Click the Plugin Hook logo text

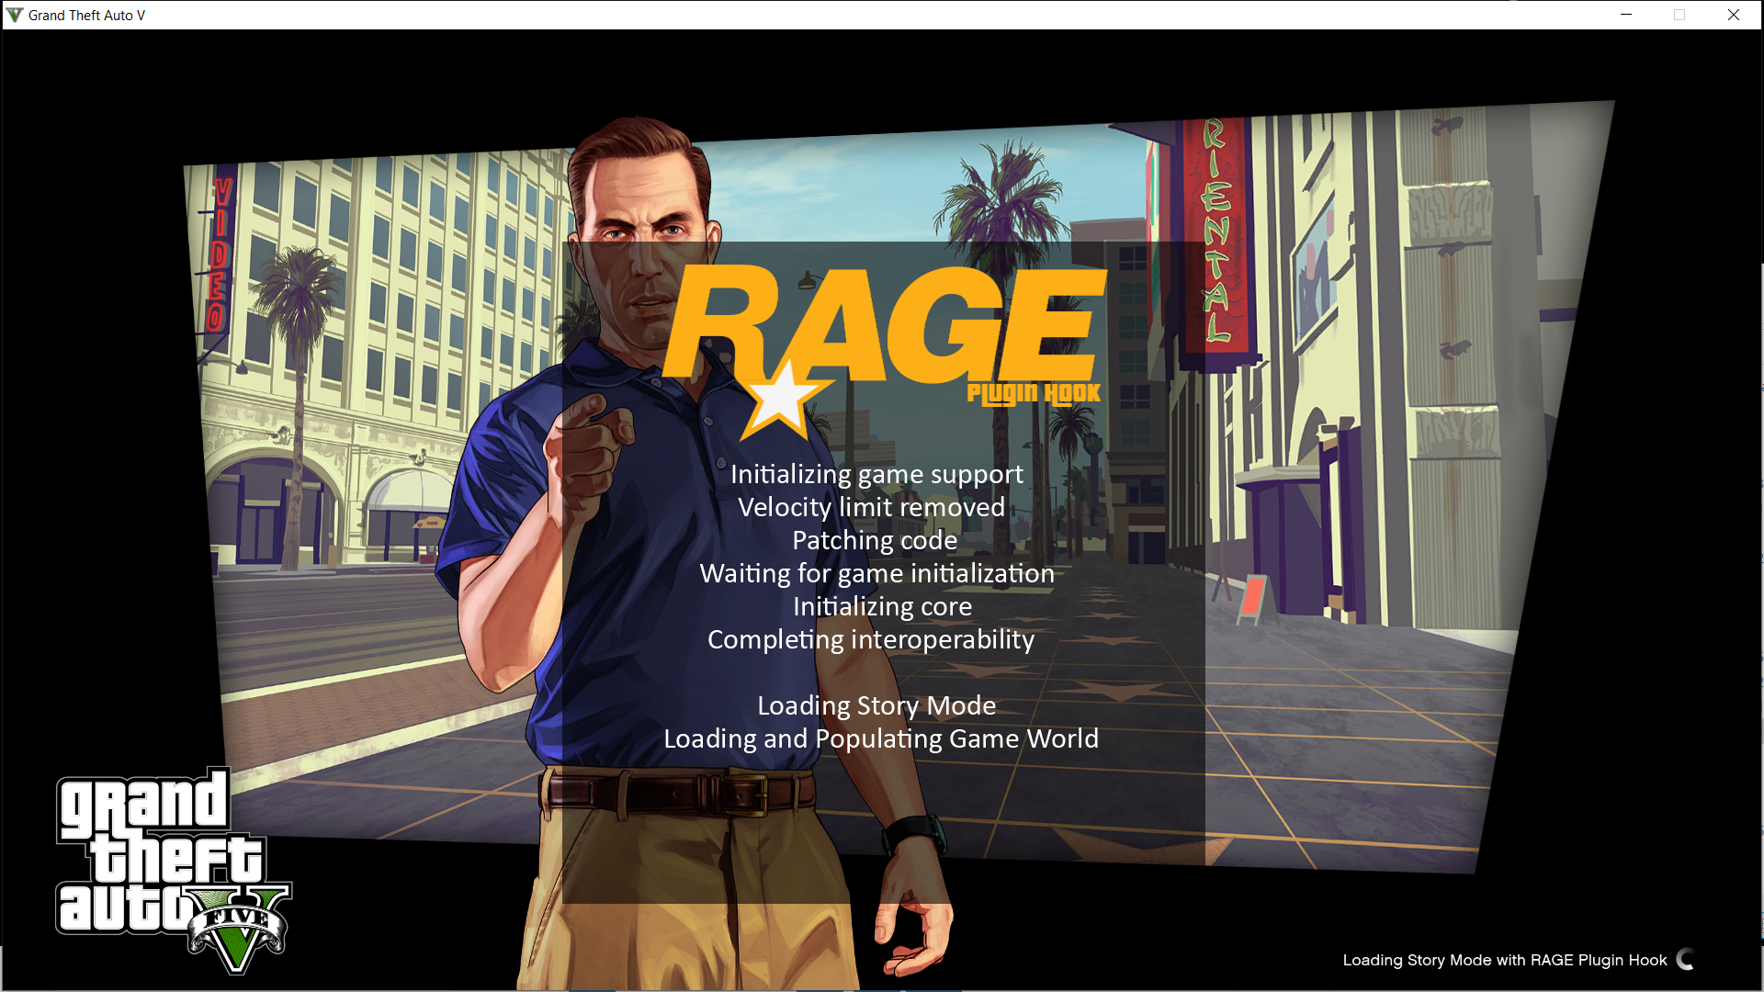(x=1033, y=394)
